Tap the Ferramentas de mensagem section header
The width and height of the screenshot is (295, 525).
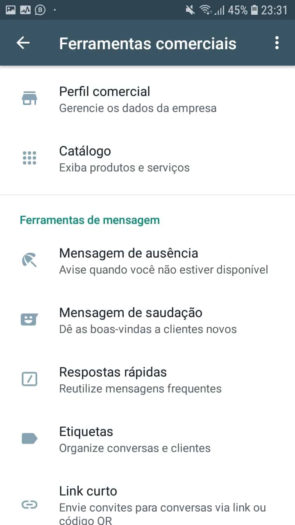(x=90, y=220)
